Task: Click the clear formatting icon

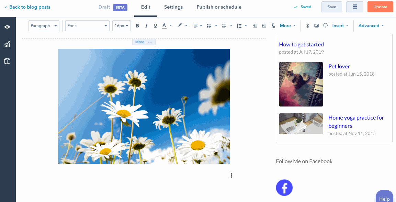Action: point(273,25)
